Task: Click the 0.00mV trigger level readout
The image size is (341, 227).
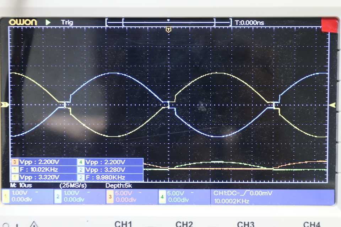Action: (261, 193)
